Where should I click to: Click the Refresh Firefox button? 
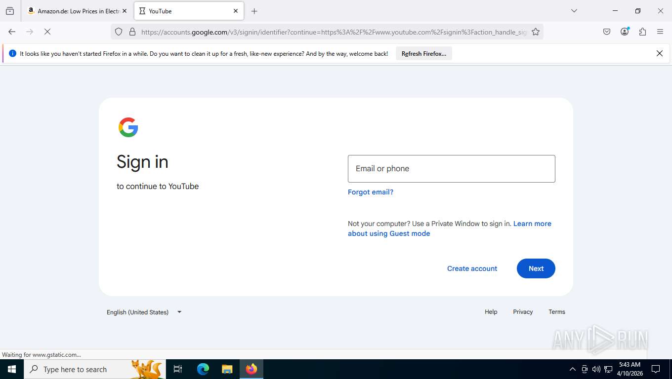pyautogui.click(x=424, y=54)
